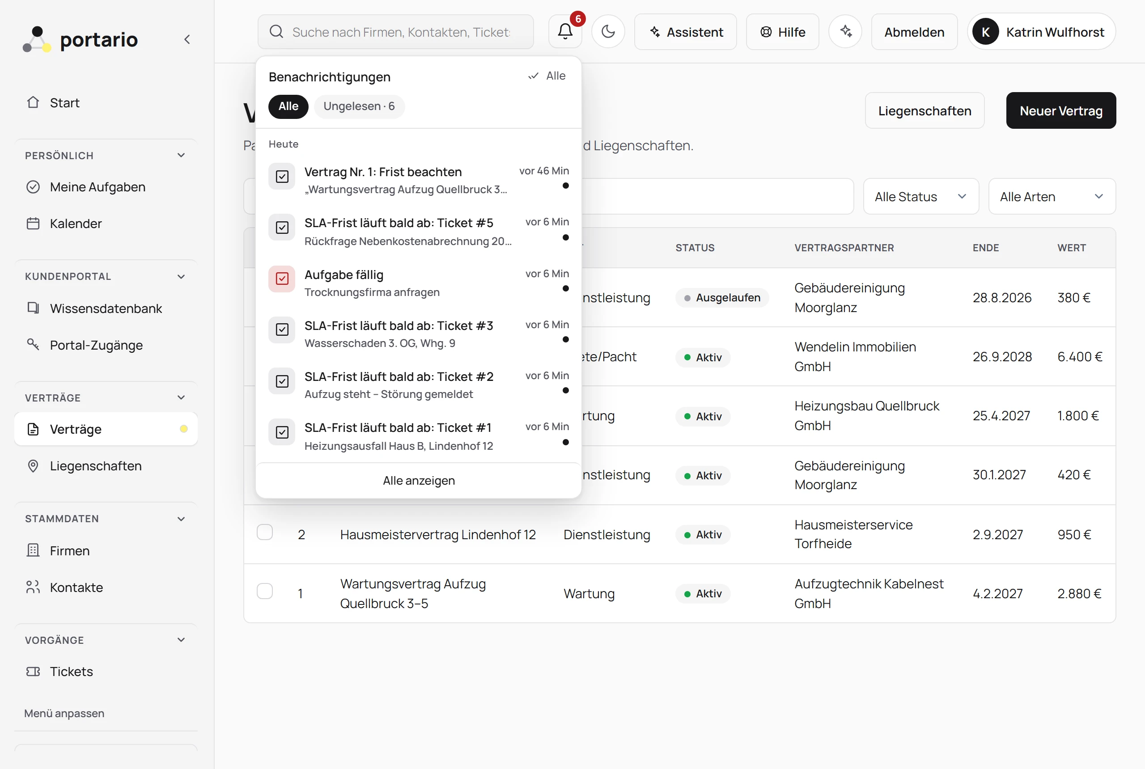Open Firmen in the sidebar

click(106, 551)
